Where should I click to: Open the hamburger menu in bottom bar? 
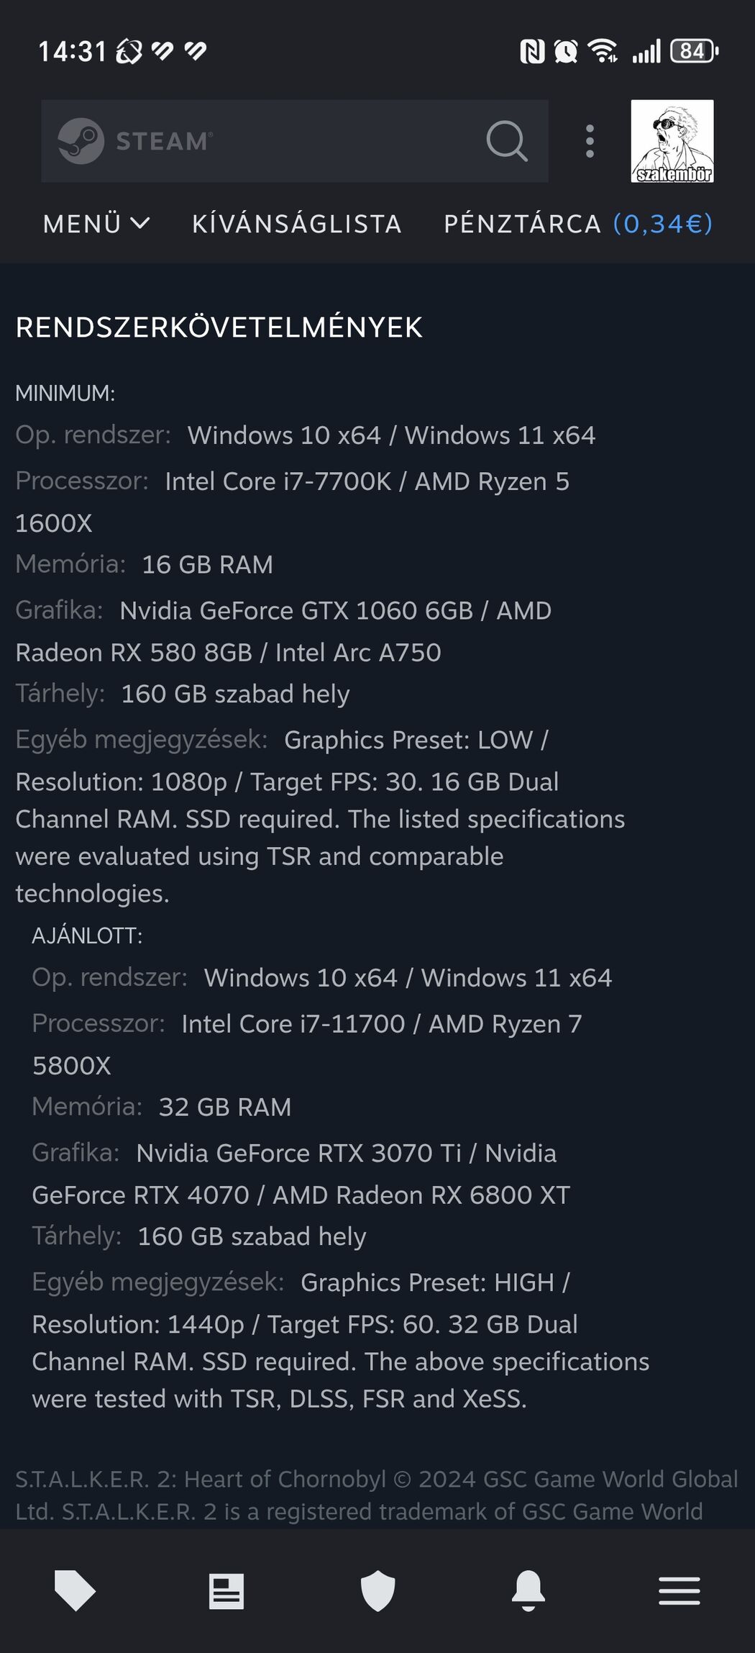click(x=679, y=1591)
